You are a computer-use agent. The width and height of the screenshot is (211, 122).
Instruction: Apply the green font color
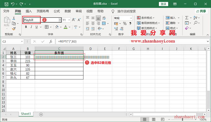[x=65, y=27]
